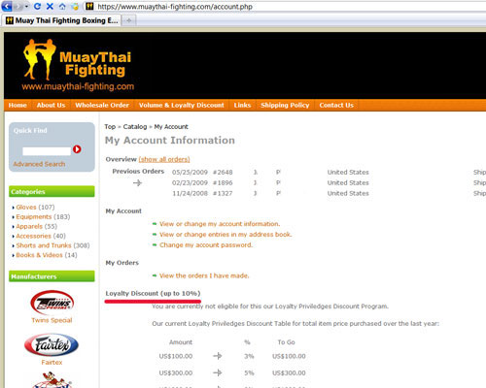This screenshot has height=388, width=486.
Task: Click the Quick Find search box
Action: tap(47, 151)
